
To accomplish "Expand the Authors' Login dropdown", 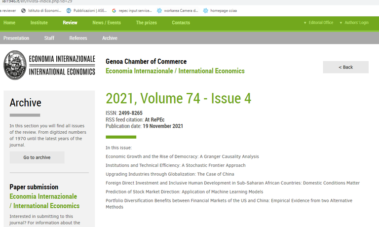I will click(x=354, y=23).
